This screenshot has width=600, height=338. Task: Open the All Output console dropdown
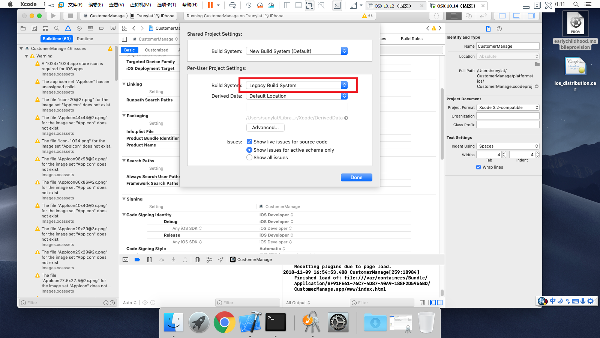[x=298, y=303]
